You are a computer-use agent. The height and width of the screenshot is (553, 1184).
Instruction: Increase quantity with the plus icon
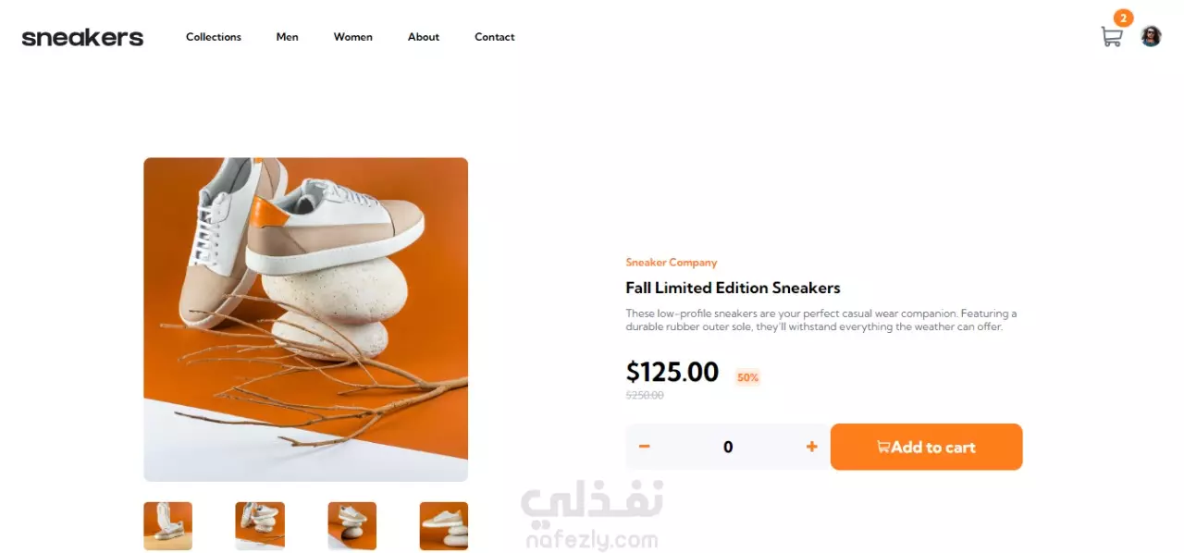(811, 447)
